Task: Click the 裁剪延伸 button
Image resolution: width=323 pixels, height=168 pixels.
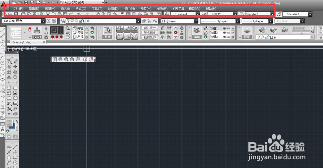Action: pos(150,37)
